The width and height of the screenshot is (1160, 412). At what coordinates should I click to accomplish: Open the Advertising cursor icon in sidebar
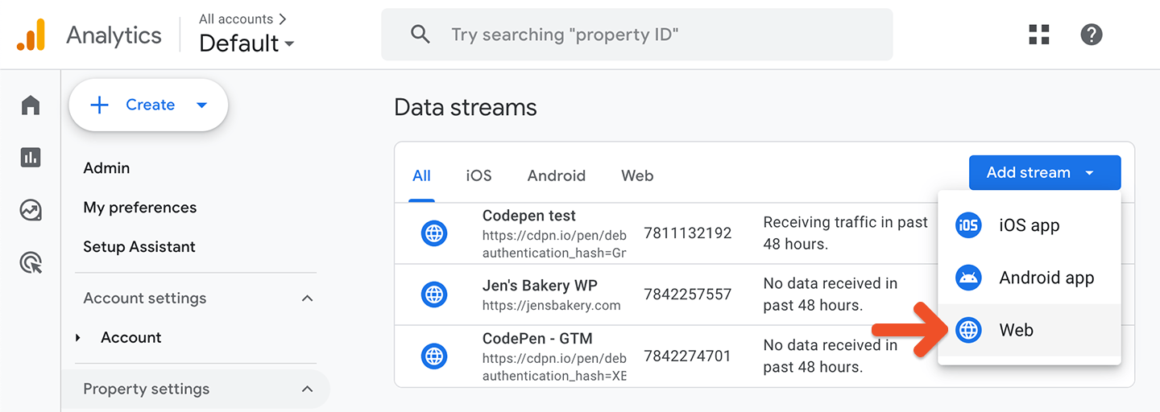tap(31, 262)
